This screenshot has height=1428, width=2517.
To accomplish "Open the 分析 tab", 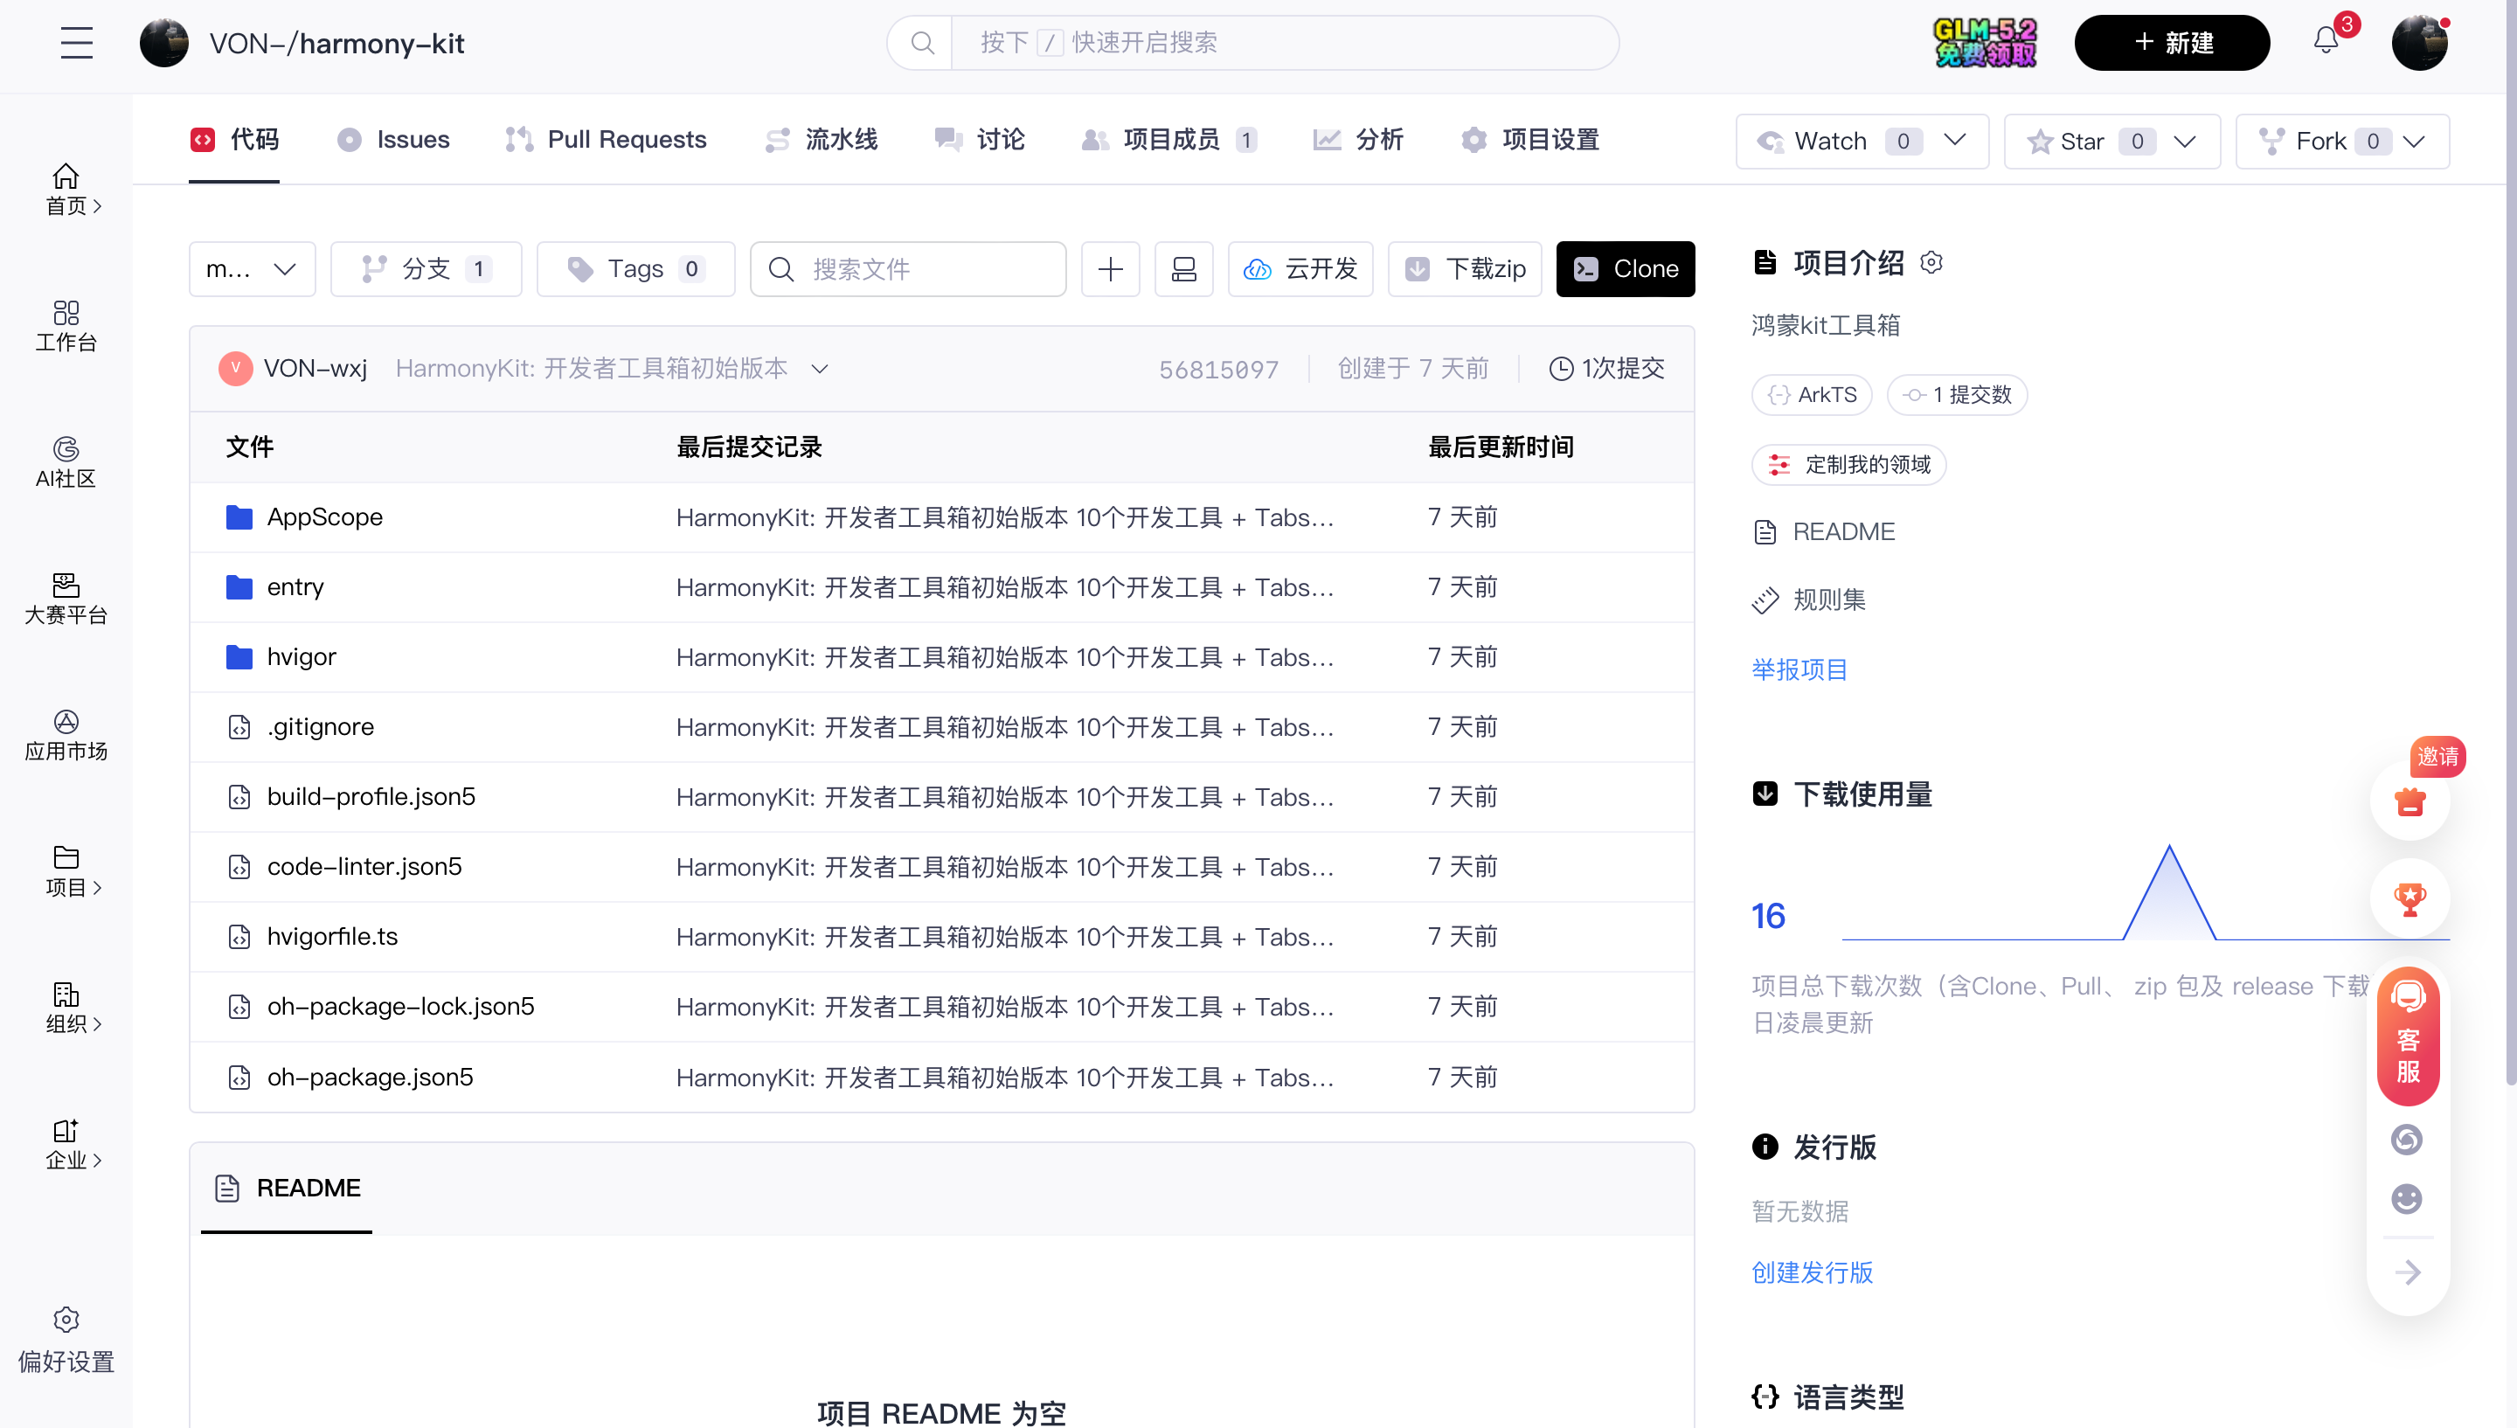I will click(x=1358, y=139).
